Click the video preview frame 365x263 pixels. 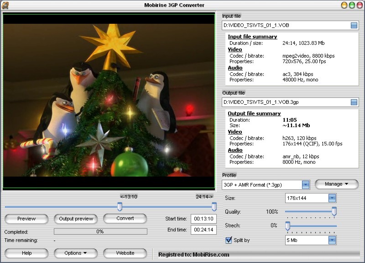pos(109,102)
